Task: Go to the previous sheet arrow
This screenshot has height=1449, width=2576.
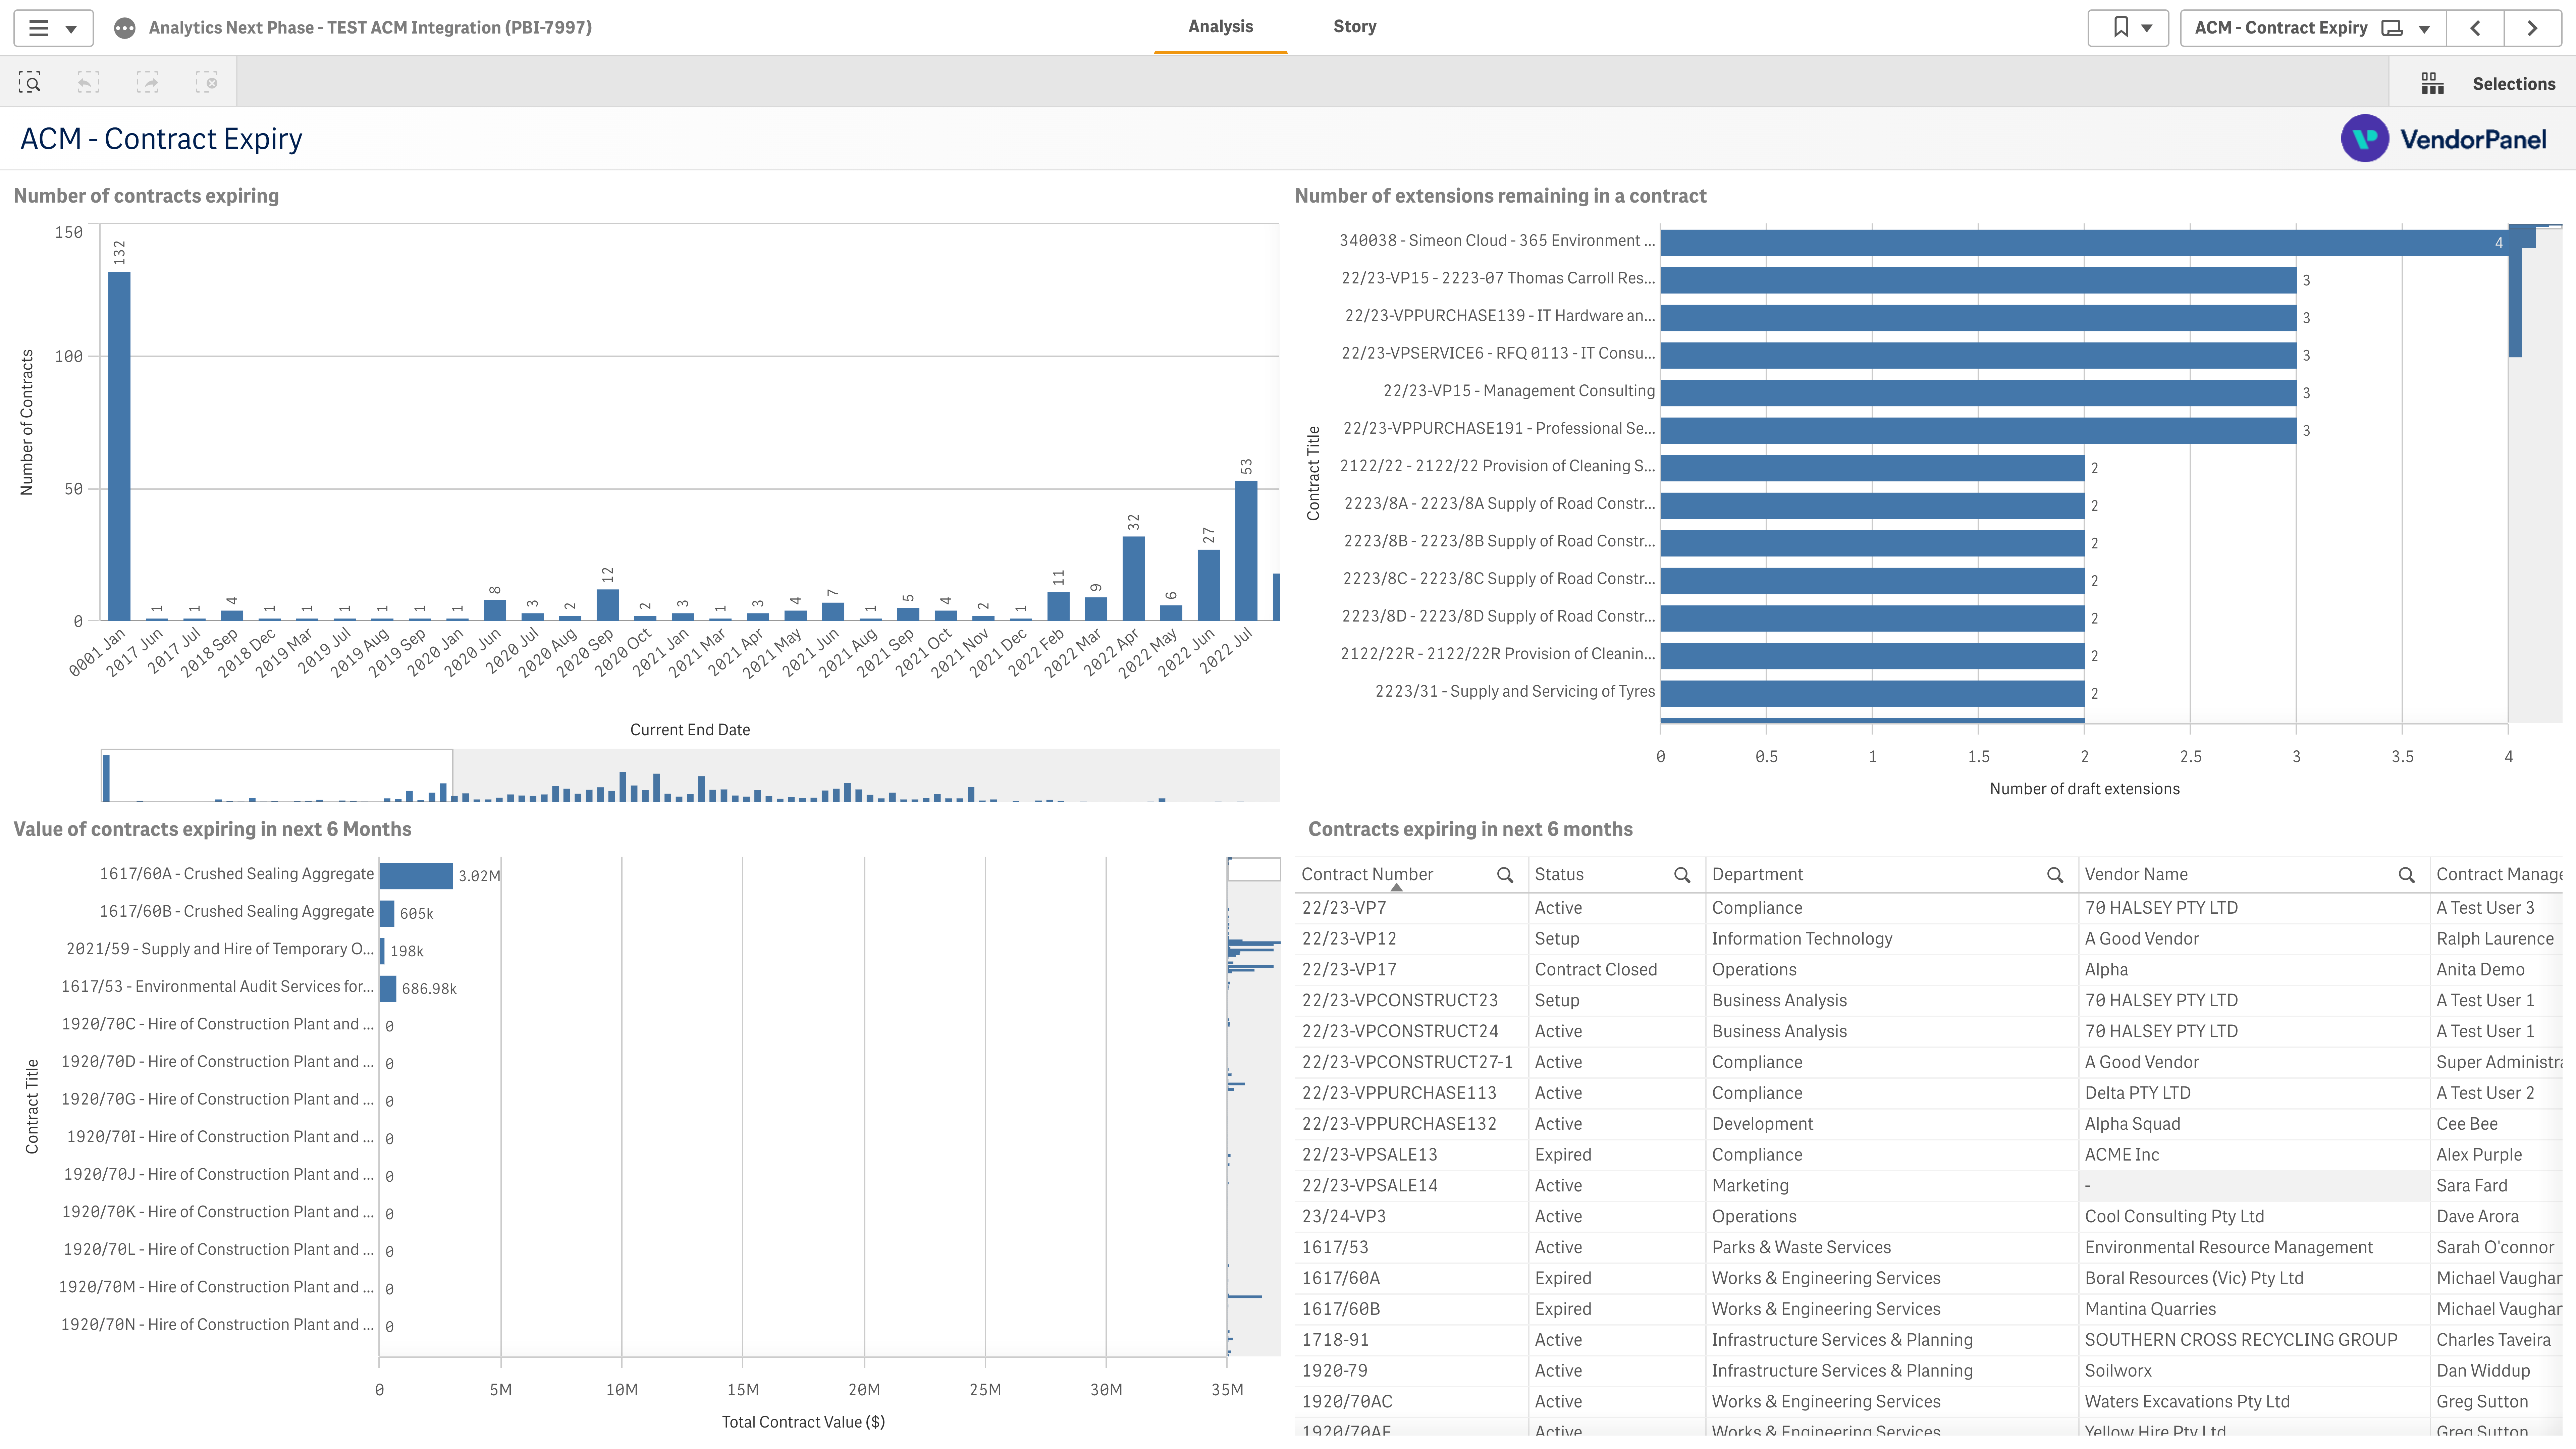Action: click(x=2475, y=28)
